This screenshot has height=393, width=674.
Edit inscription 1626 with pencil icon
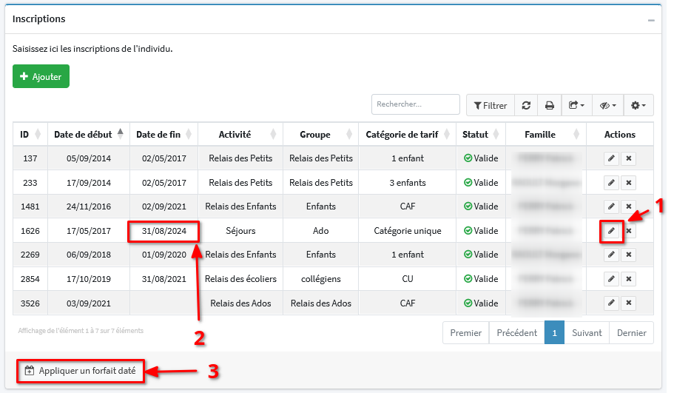pyautogui.click(x=611, y=231)
